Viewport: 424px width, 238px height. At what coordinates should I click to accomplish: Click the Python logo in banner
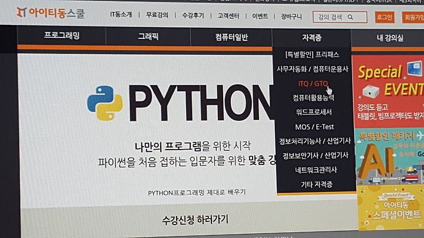(x=105, y=103)
